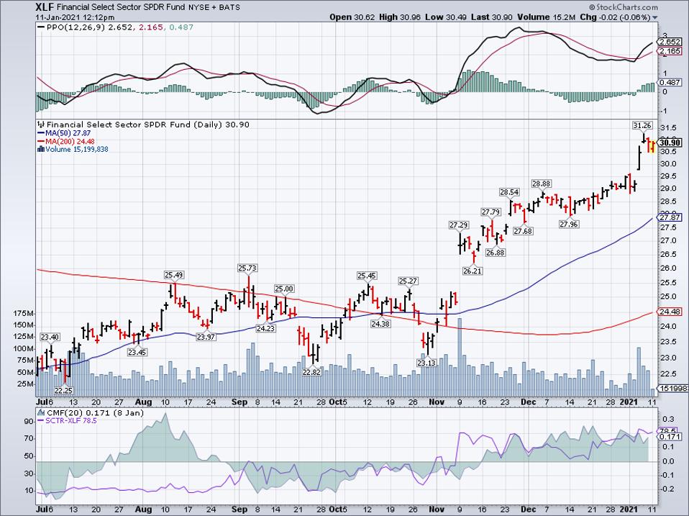This screenshot has width=689, height=516.
Task: Click the 26.88 trough label
Action: point(496,253)
